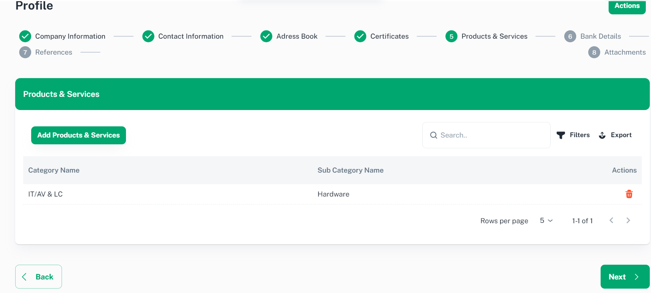The height and width of the screenshot is (293, 651).
Task: Click step 6 Bank Details circle
Action: pyautogui.click(x=570, y=36)
